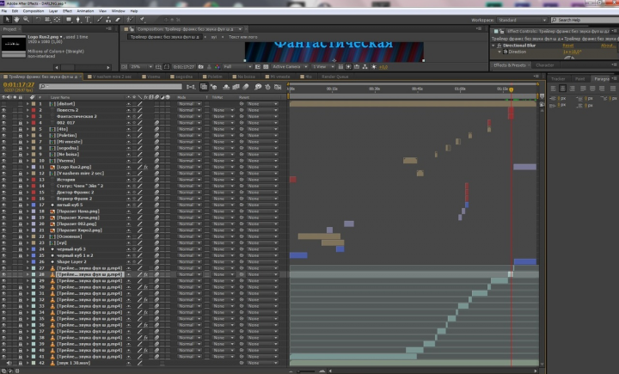Viewport: 619px width, 374px height.
Task: Select the Zoom magnifier tool
Action: (26, 20)
